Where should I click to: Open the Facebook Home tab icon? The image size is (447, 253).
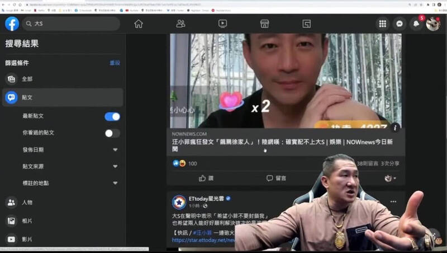point(139,24)
